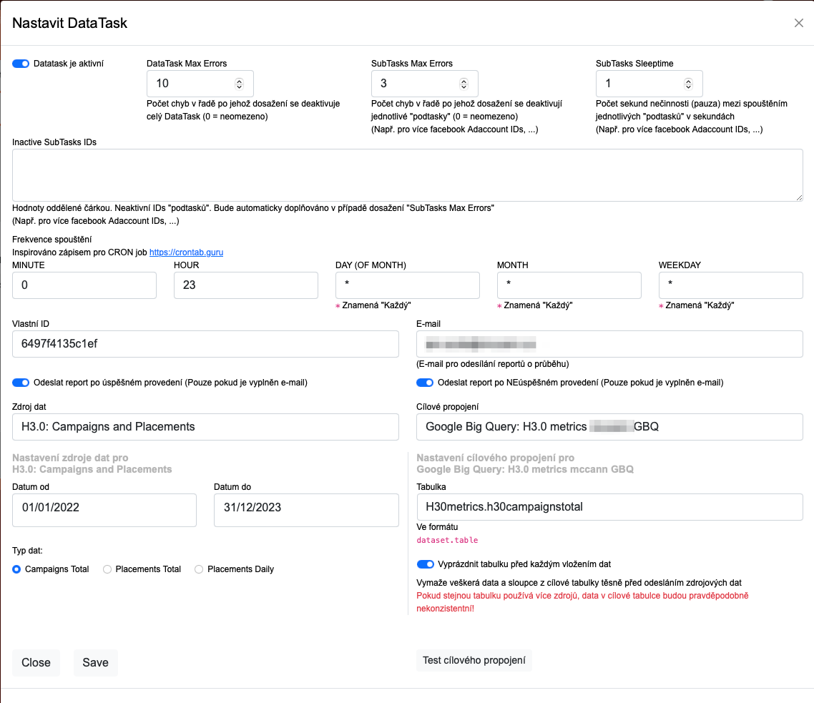Open the "Zdroj dat" selector
The image size is (814, 703).
(205, 427)
